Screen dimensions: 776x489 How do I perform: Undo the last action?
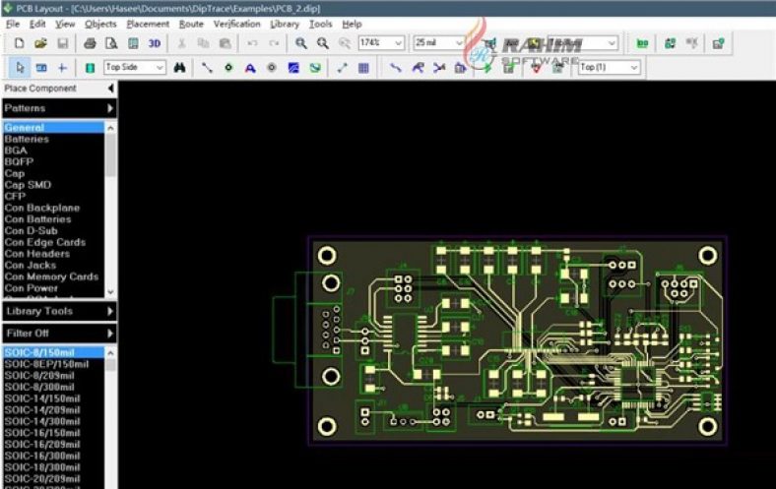pyautogui.click(x=252, y=43)
